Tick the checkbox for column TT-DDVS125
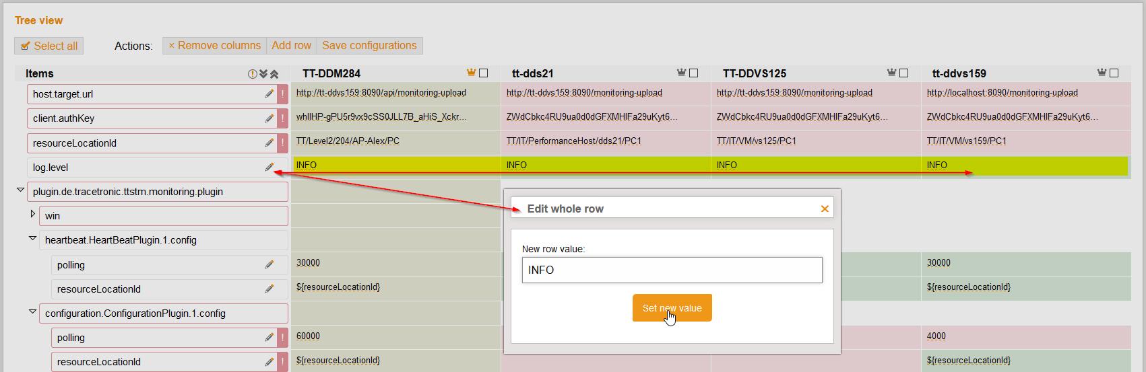This screenshot has width=1146, height=372. [904, 73]
